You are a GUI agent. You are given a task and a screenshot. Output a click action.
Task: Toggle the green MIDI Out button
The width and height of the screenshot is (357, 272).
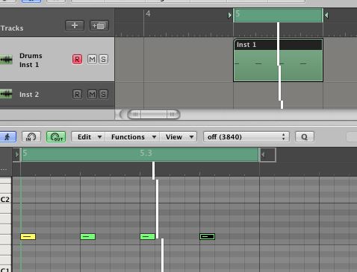point(56,137)
